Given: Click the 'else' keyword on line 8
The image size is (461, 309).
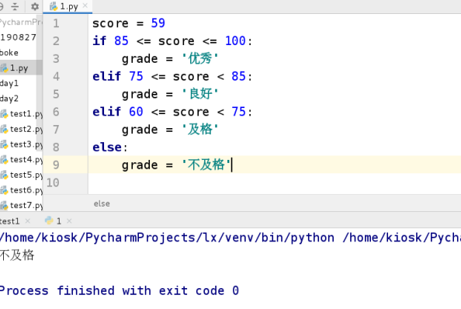Looking at the screenshot, I should point(107,147).
